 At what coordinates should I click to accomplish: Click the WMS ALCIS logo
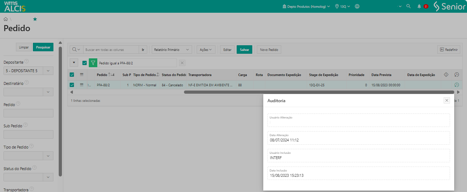[x=15, y=6]
